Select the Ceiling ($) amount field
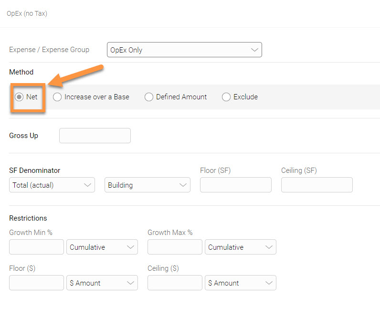The image size is (380, 319). [x=175, y=283]
